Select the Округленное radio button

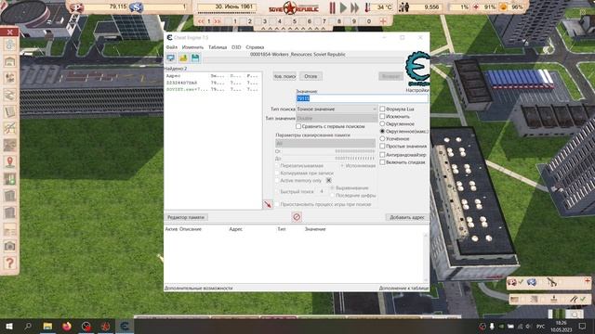click(382, 123)
